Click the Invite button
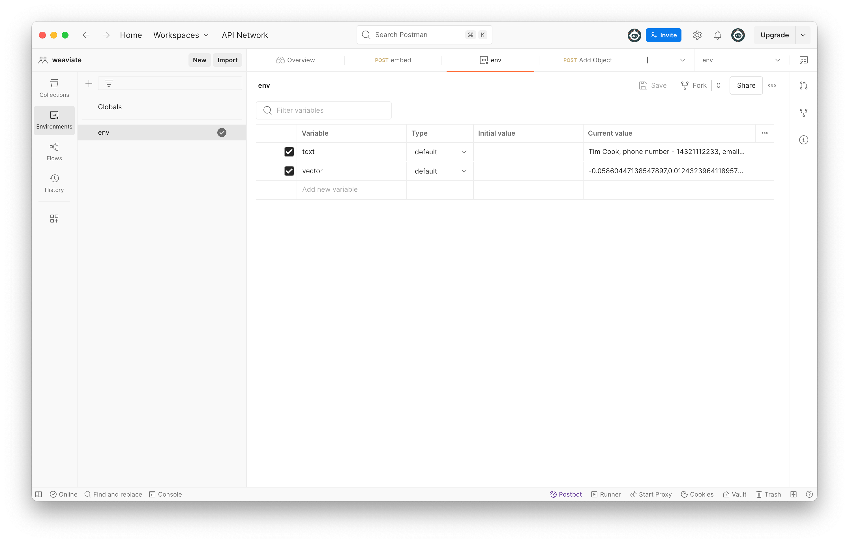Viewport: 849px width, 543px height. tap(663, 35)
